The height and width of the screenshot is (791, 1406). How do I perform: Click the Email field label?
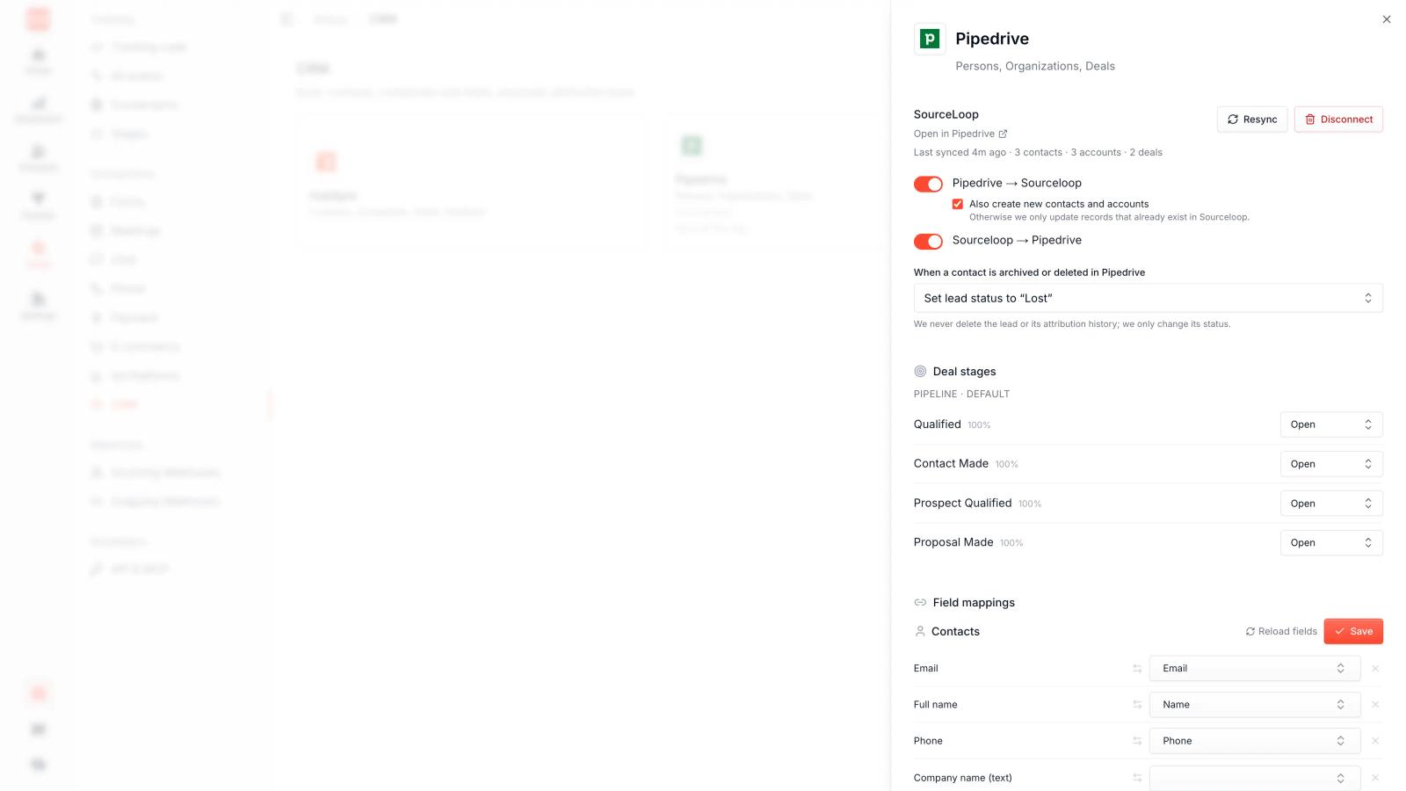click(x=926, y=669)
